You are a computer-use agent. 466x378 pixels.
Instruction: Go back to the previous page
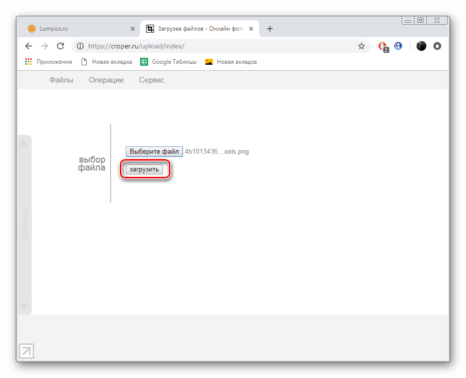pyautogui.click(x=29, y=46)
